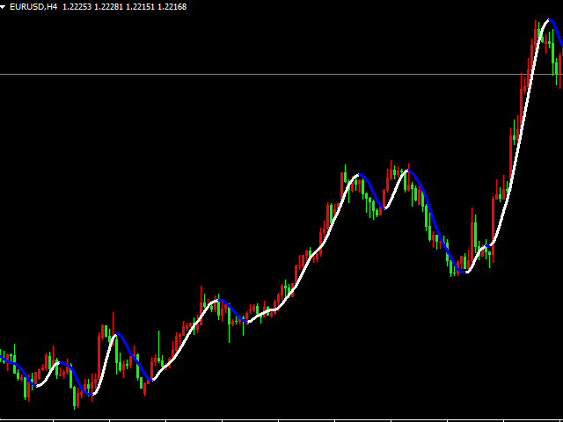Click the open price value 1.22253
The height and width of the screenshot is (422, 563).
click(77, 7)
